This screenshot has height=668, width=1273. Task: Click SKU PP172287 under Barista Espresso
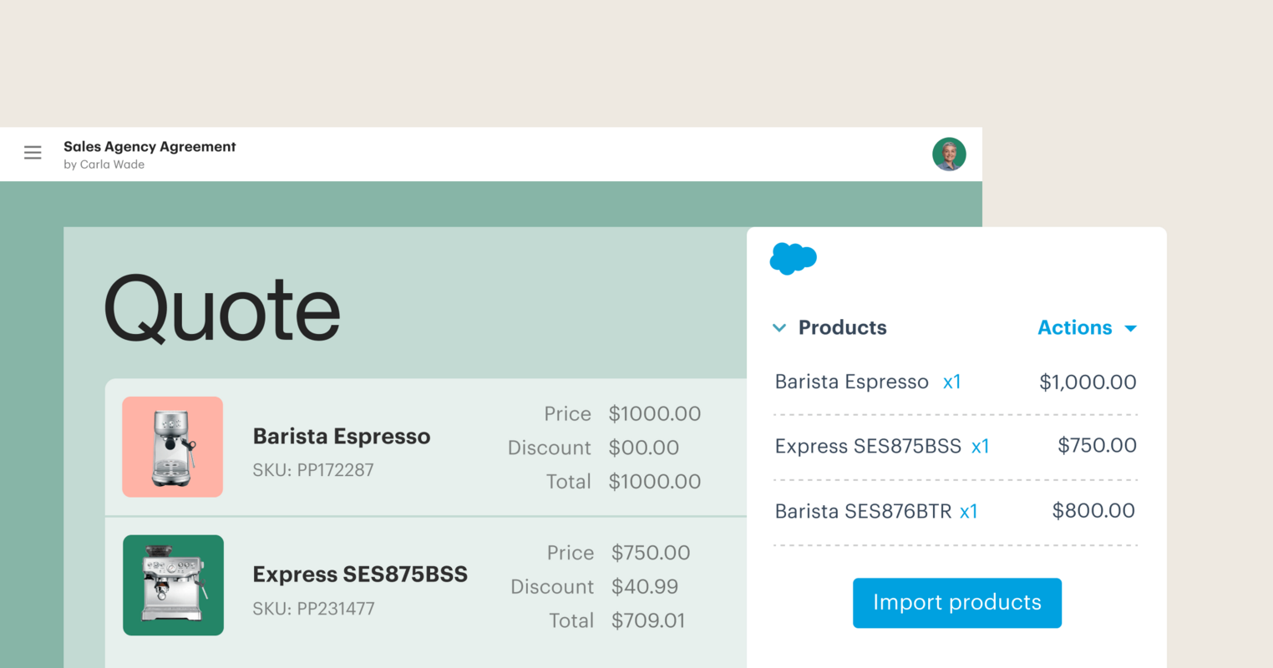(314, 469)
